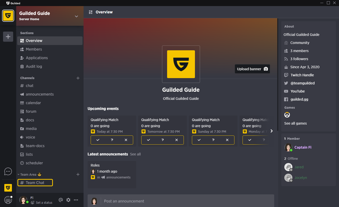The image size is (339, 207).
Task: Click the Guilded Guide server avatar image
Action: 181,64
